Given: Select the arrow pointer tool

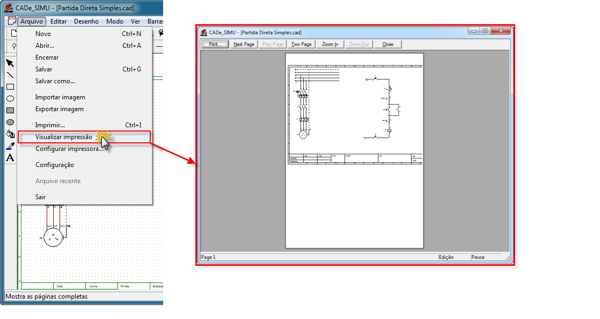Looking at the screenshot, I should tap(10, 63).
